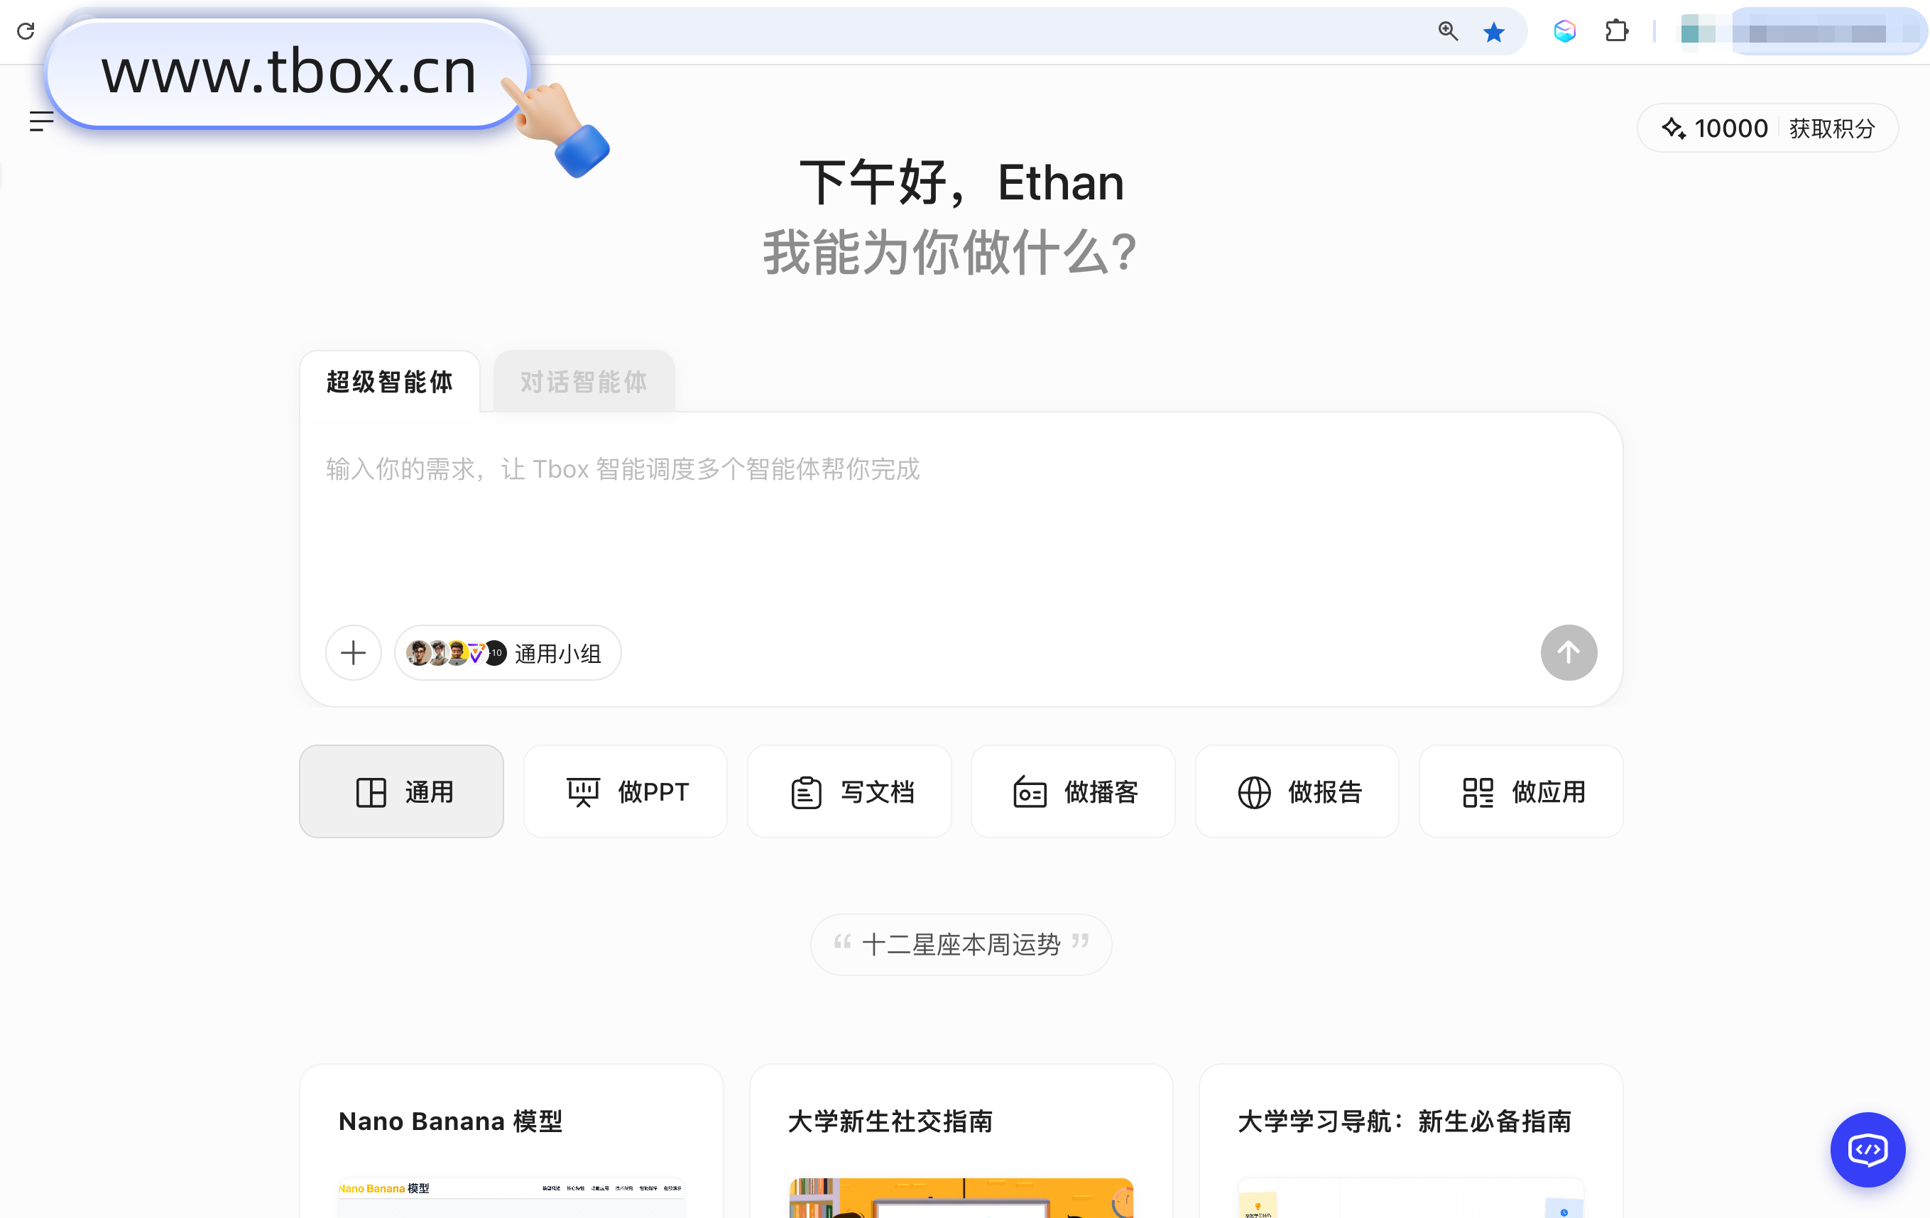Select the 做PPT quick action icon

click(583, 791)
